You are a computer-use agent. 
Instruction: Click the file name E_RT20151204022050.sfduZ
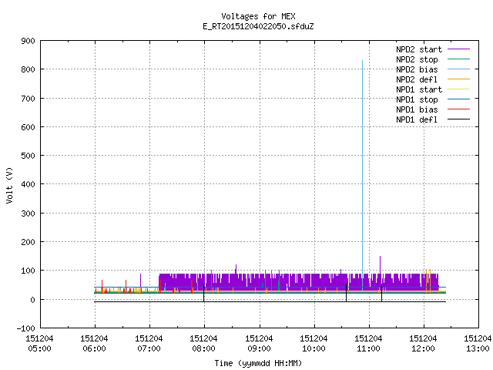point(258,26)
